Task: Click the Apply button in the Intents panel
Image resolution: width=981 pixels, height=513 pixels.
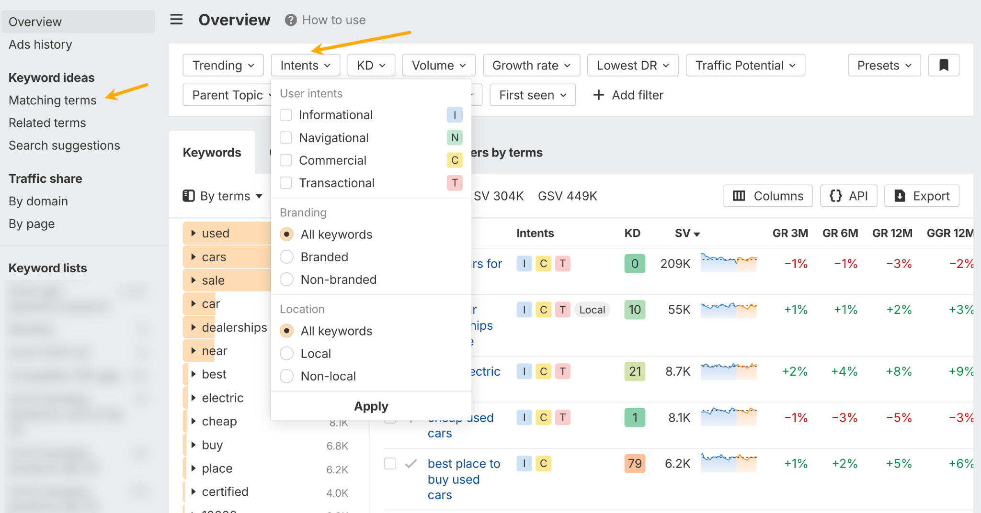Action: [370, 406]
